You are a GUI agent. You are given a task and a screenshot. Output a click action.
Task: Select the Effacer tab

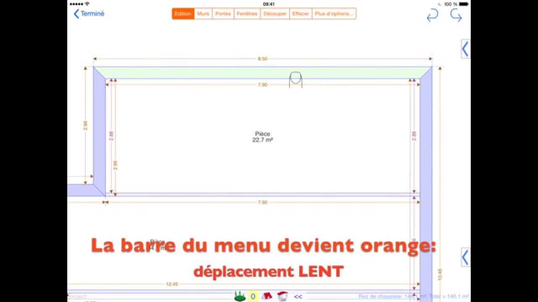[301, 14]
